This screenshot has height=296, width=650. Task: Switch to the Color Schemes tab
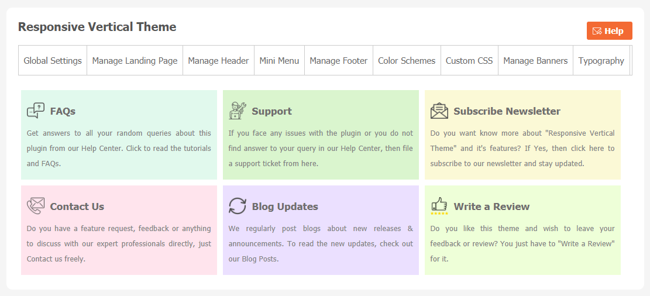tap(407, 60)
